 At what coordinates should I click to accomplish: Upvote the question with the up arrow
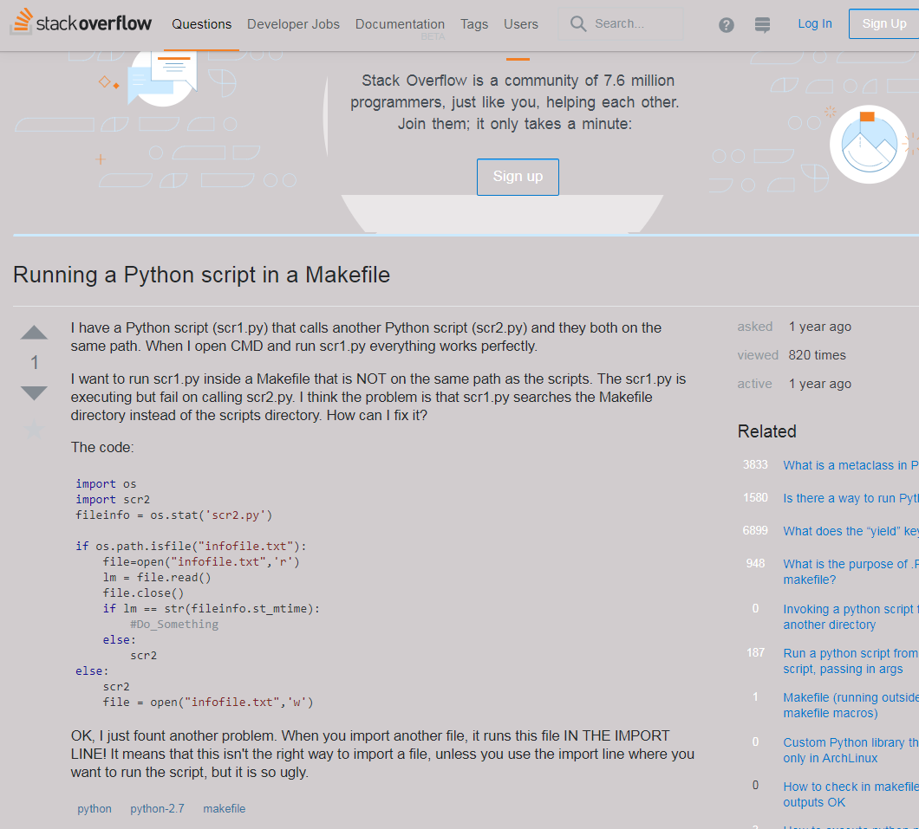(x=34, y=333)
